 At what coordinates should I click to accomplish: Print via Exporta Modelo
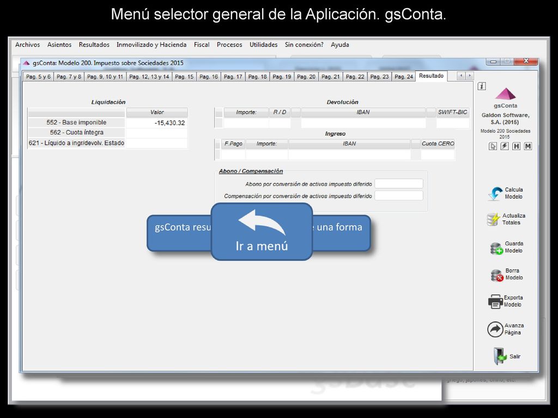click(x=505, y=302)
